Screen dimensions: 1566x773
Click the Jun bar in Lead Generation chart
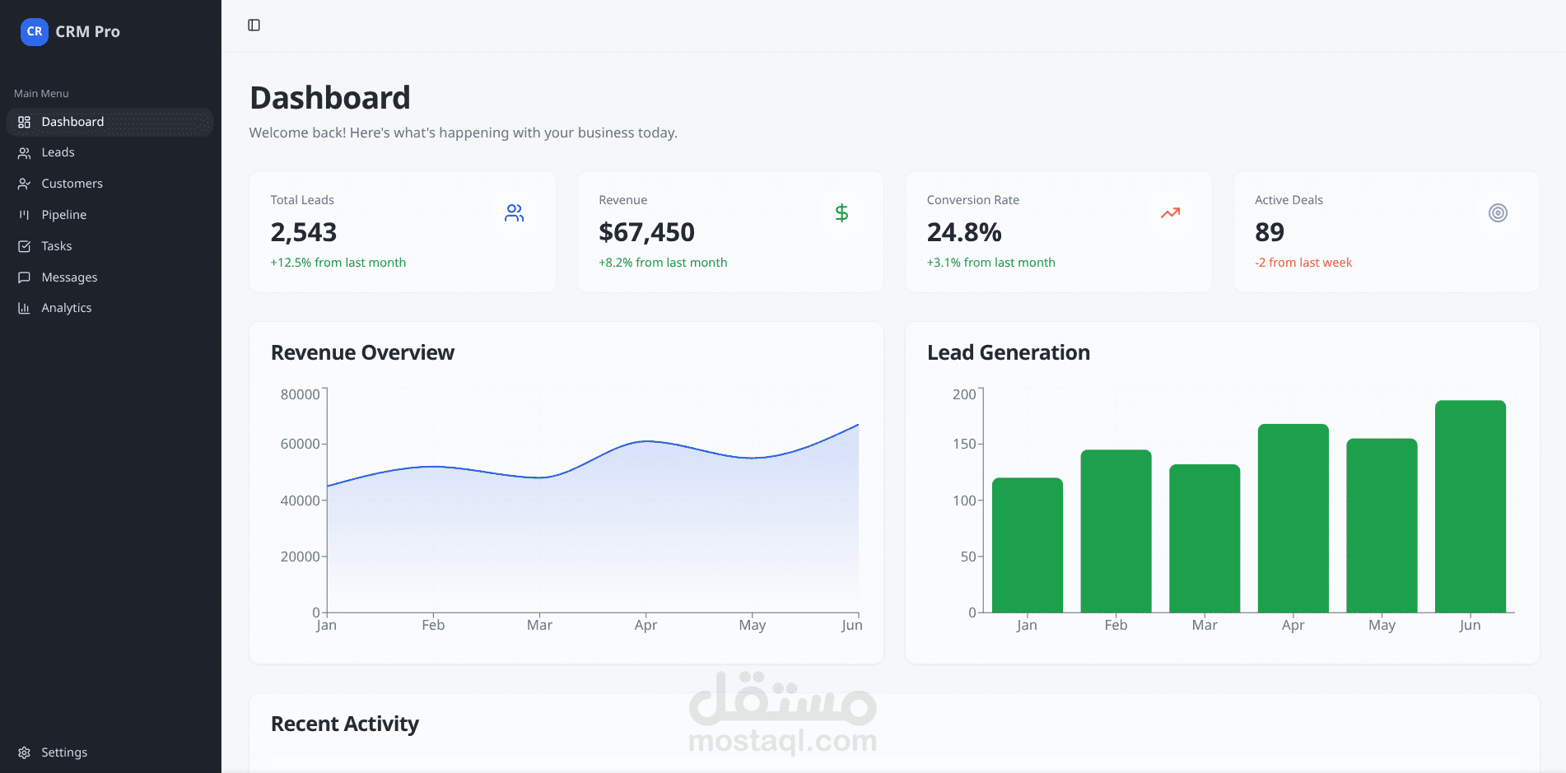(x=1470, y=506)
